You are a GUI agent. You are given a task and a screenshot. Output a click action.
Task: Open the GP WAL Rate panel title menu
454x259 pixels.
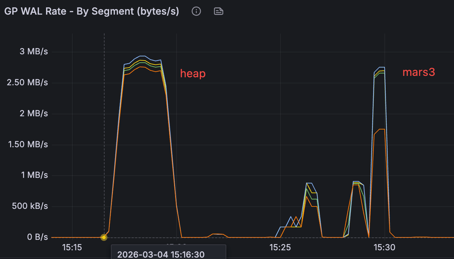[x=92, y=11]
